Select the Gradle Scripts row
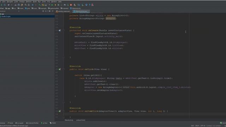This screenshot has width=226, height=127. tap(27, 17)
